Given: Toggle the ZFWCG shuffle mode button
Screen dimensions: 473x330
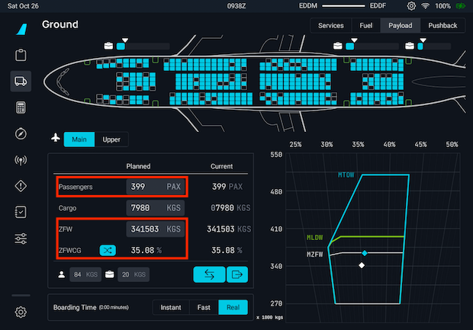Looking at the screenshot, I should 108,249.
